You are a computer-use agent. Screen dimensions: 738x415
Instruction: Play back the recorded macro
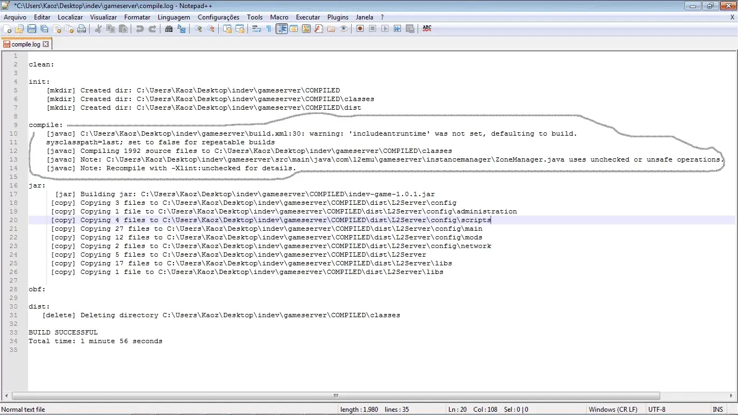385,29
